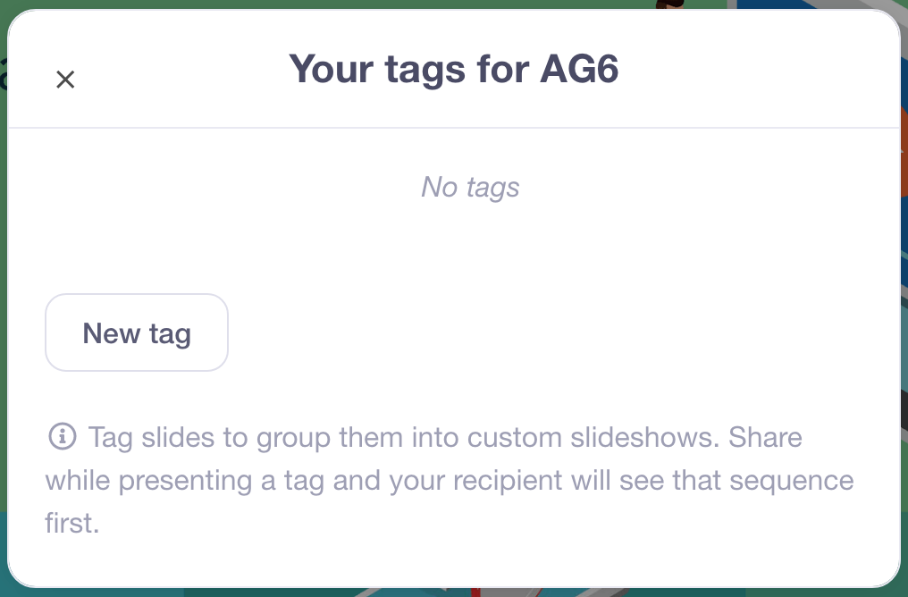
Task: Click the 'Your tags for AG6' heading
Action: (453, 70)
